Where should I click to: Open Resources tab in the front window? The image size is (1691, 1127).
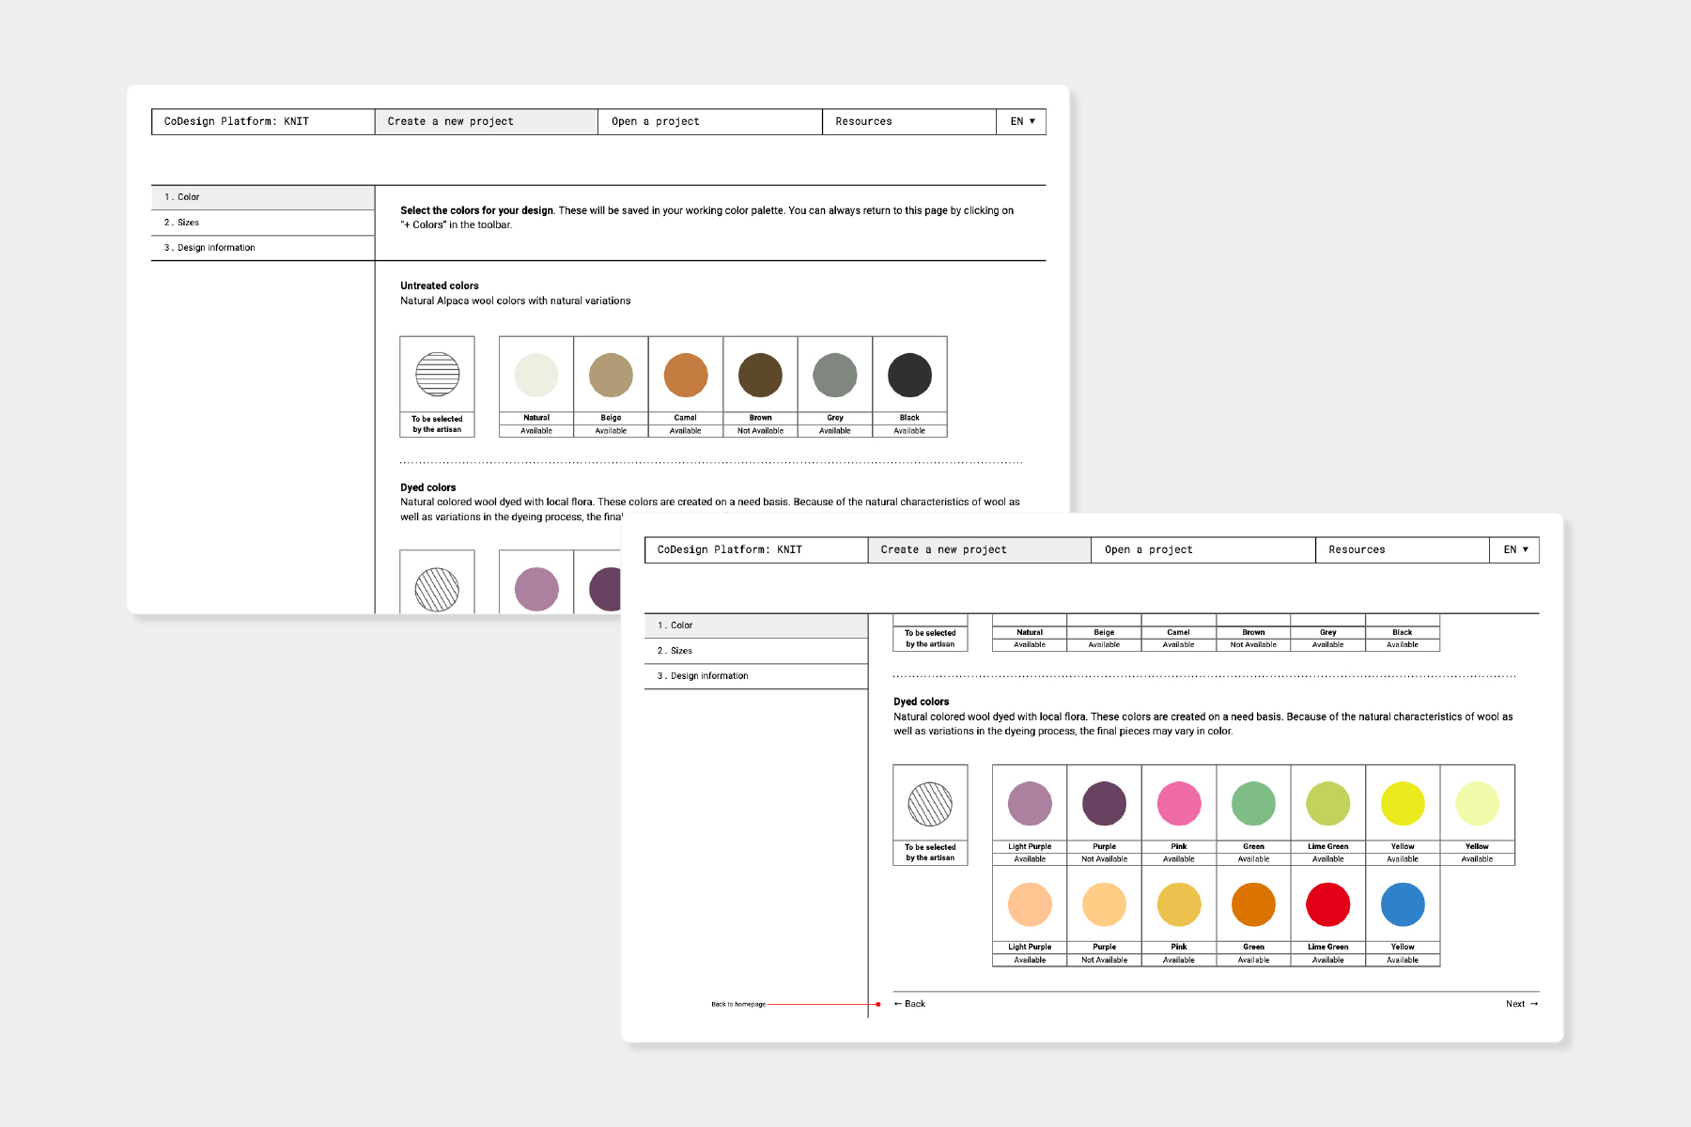click(x=1357, y=550)
